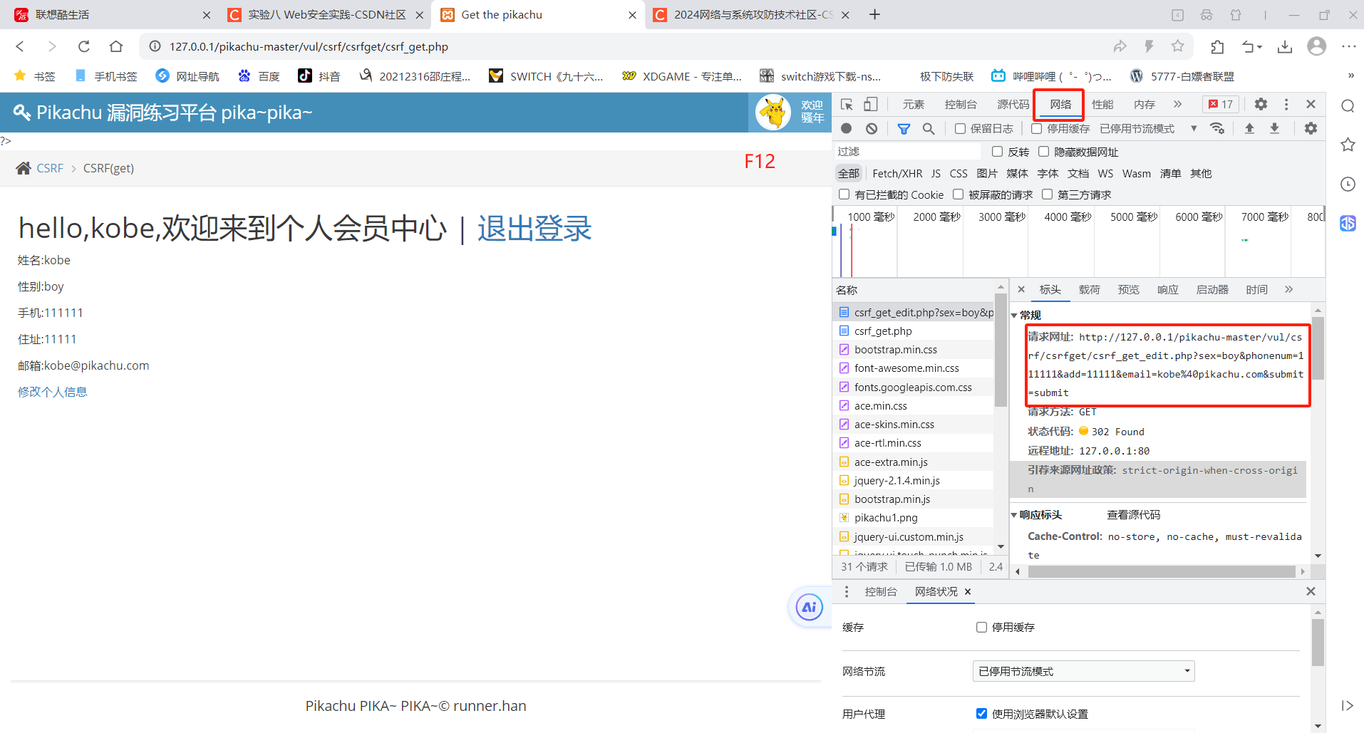
Task: Stop recording network log
Action: (x=846, y=129)
